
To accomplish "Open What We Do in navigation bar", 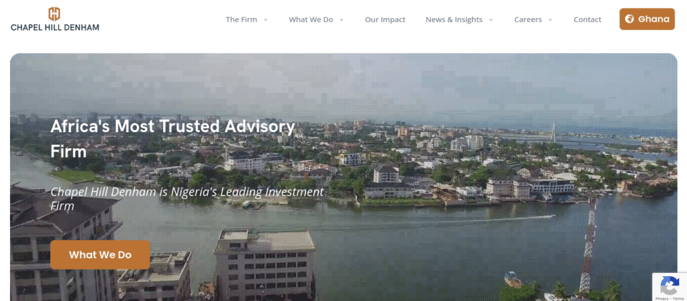I will (x=311, y=19).
